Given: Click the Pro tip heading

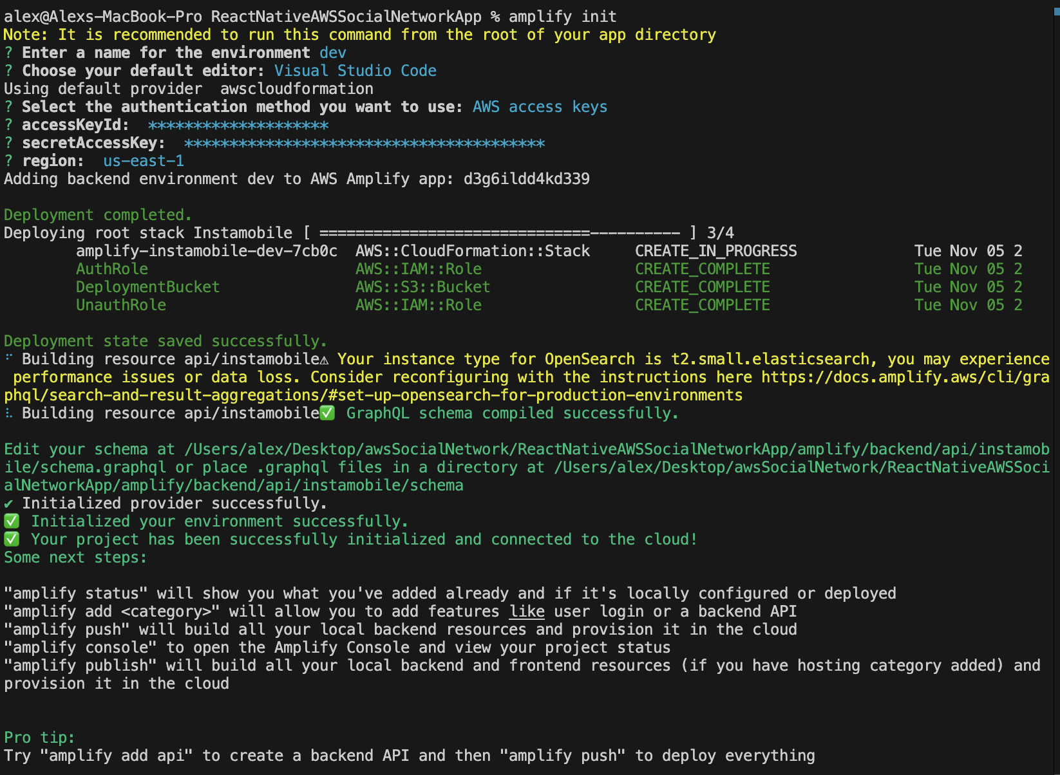Looking at the screenshot, I should click(x=39, y=738).
